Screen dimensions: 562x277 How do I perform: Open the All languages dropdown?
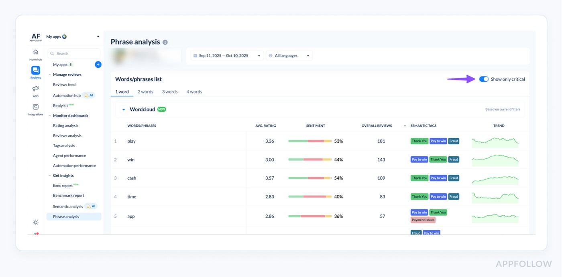(x=288, y=55)
